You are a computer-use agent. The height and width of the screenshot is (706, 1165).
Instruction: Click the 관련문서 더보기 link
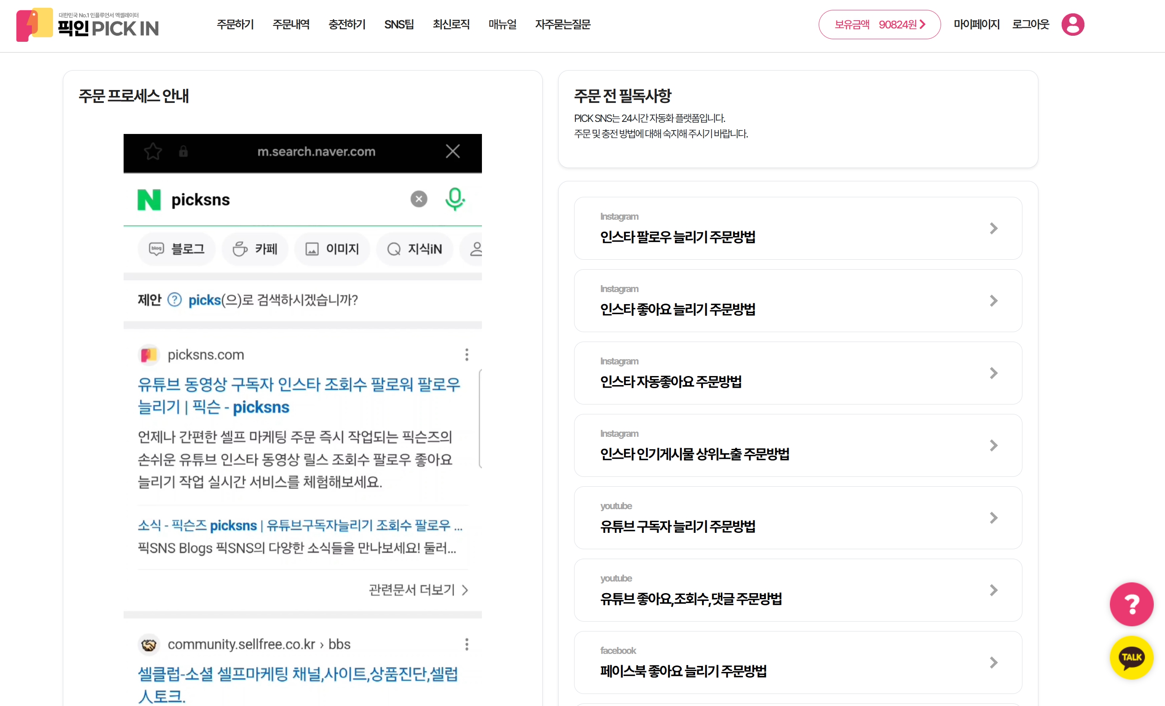(x=418, y=590)
